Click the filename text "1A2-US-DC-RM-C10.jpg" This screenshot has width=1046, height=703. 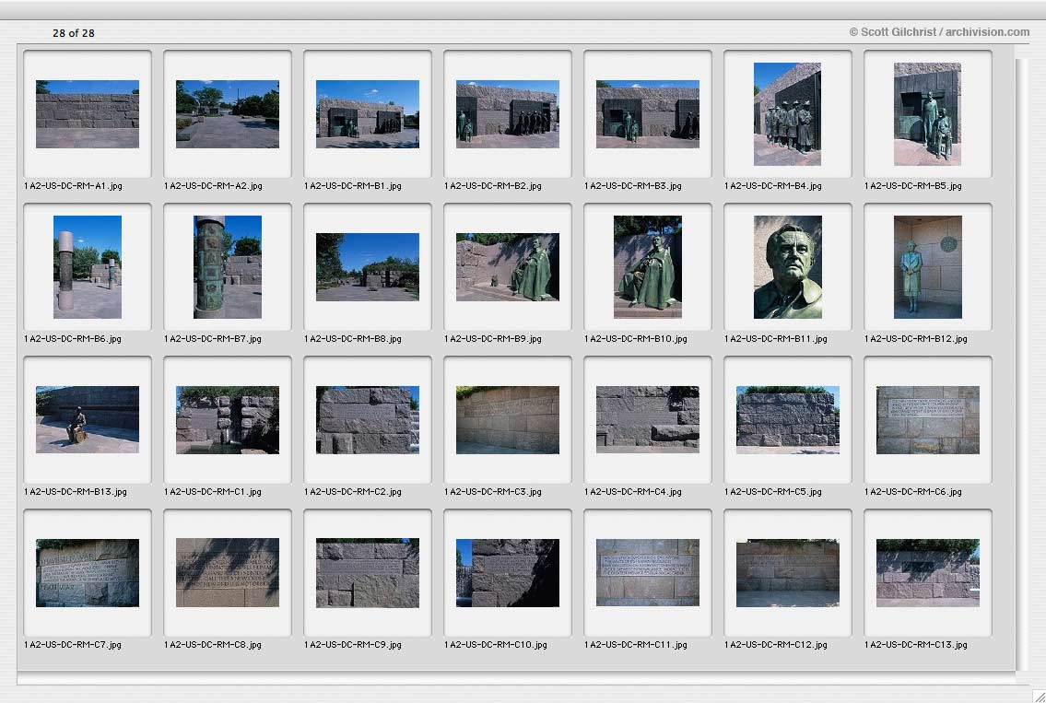click(496, 645)
